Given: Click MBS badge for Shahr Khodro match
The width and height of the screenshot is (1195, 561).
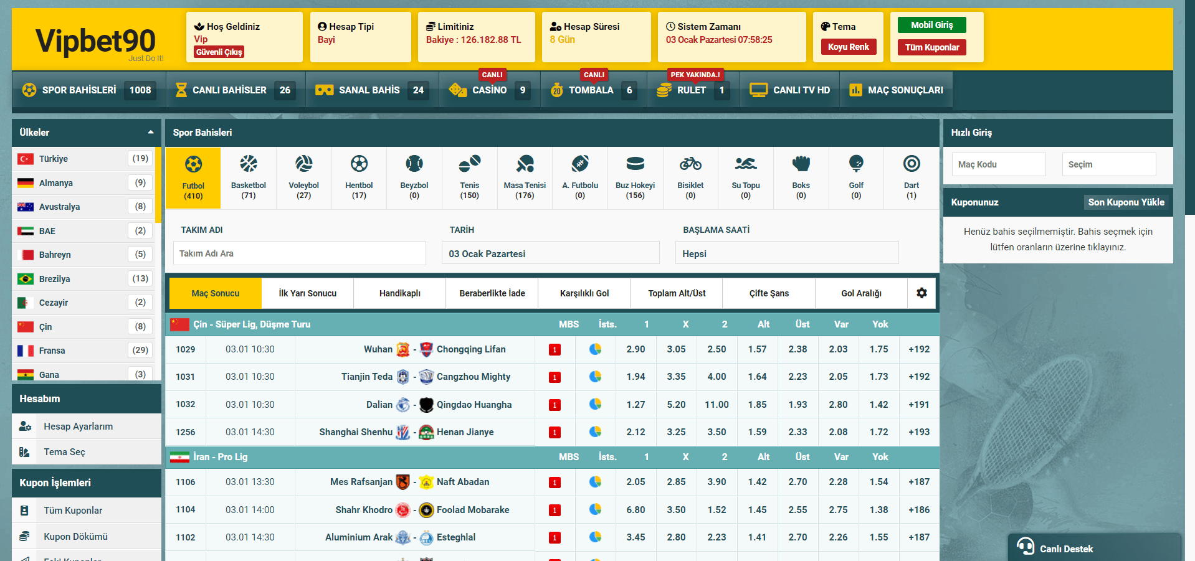Looking at the screenshot, I should 555,511.
